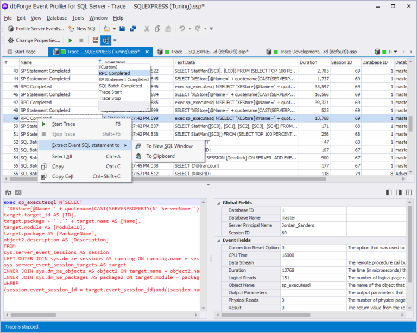The height and width of the screenshot is (333, 417).
Task: Select SP Statement Completed filter option
Action: point(124,79)
